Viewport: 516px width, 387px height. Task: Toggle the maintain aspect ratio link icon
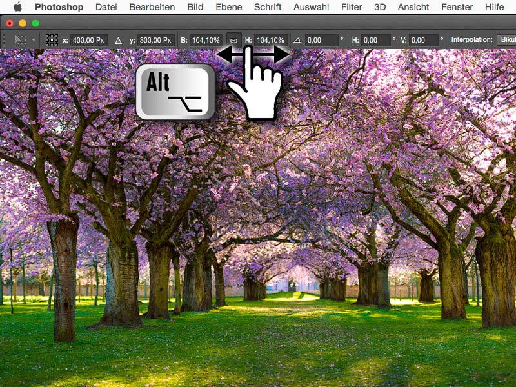click(233, 41)
